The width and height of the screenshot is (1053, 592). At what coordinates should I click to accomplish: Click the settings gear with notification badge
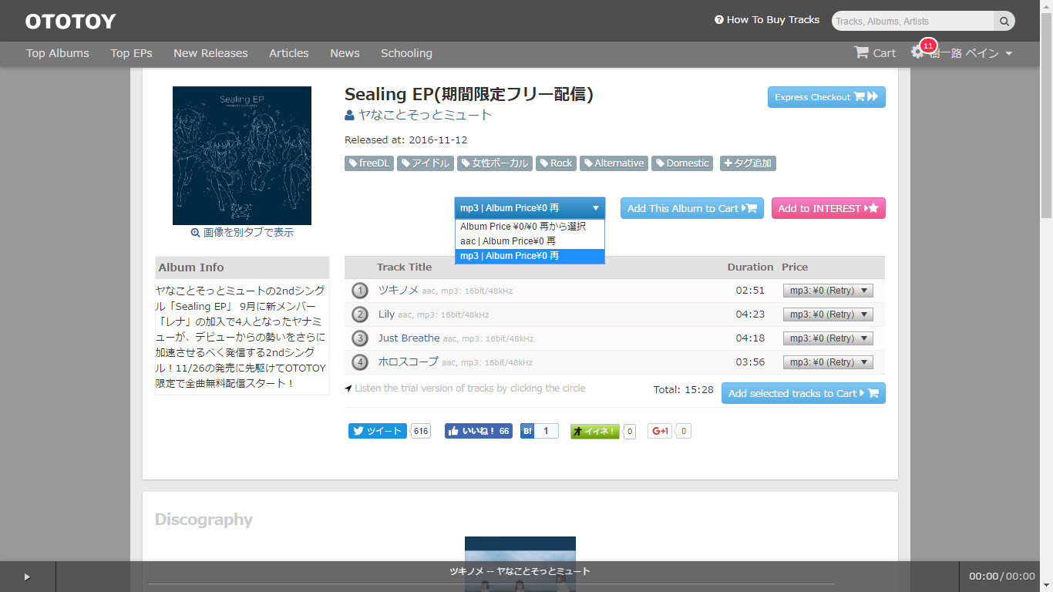(x=917, y=52)
